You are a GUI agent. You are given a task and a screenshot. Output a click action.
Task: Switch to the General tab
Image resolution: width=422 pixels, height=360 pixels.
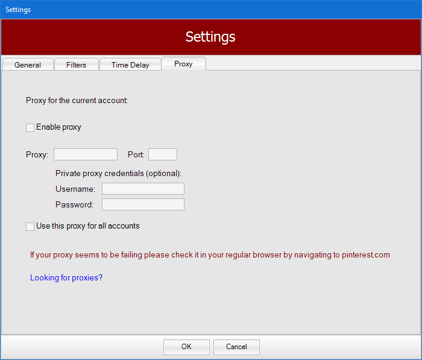(28, 65)
